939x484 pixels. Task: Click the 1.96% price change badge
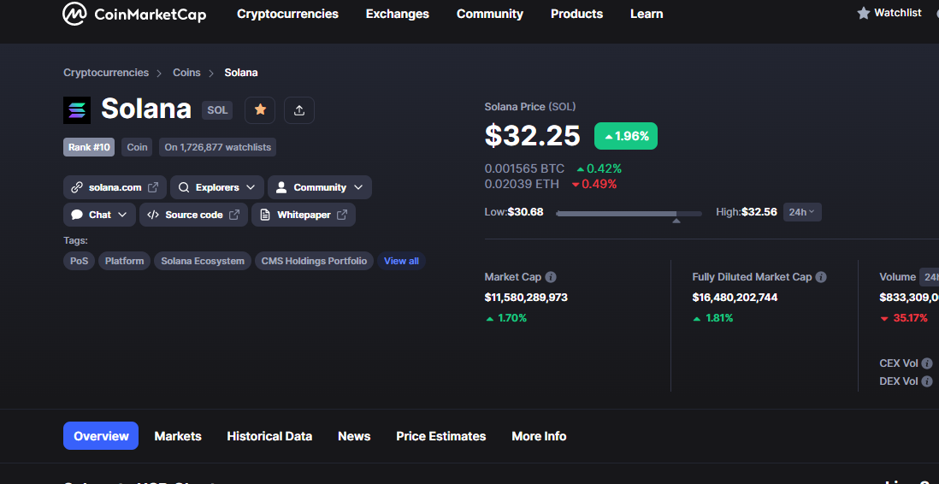pyautogui.click(x=626, y=136)
